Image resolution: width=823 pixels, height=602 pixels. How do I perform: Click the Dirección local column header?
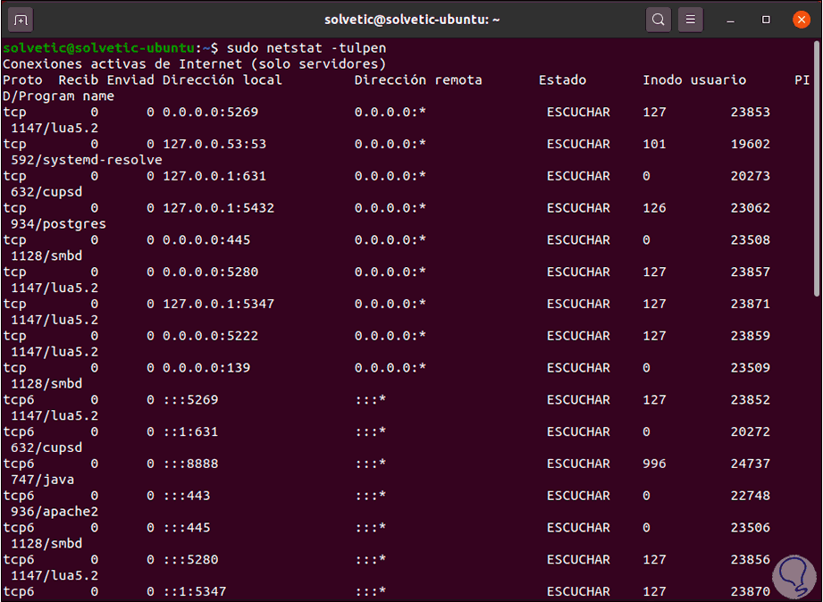222,80
